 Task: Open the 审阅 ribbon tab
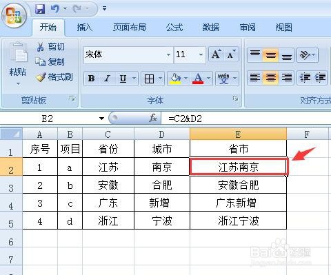tap(248, 28)
